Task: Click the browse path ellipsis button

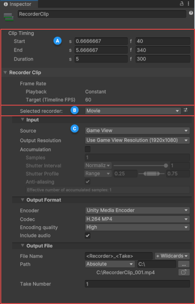Action: [x=184, y=264]
